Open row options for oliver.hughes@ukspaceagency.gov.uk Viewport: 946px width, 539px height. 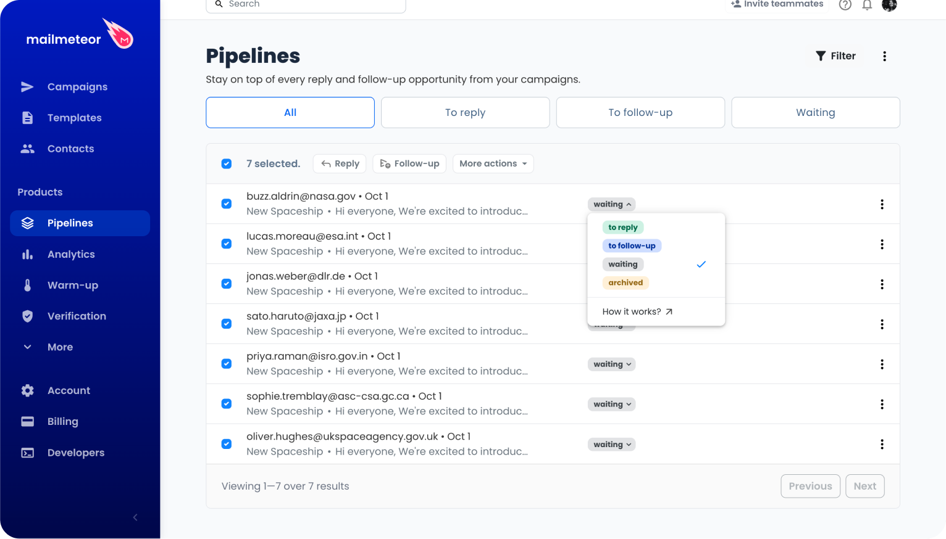pos(882,445)
